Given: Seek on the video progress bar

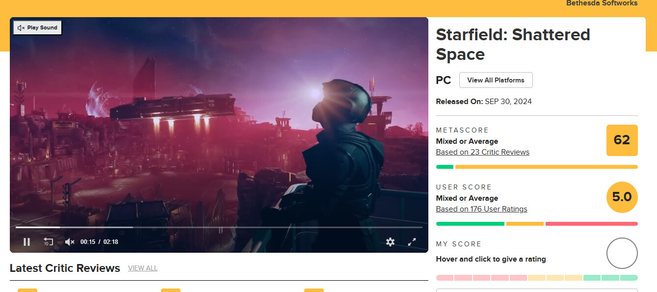Looking at the screenshot, I should point(218,227).
